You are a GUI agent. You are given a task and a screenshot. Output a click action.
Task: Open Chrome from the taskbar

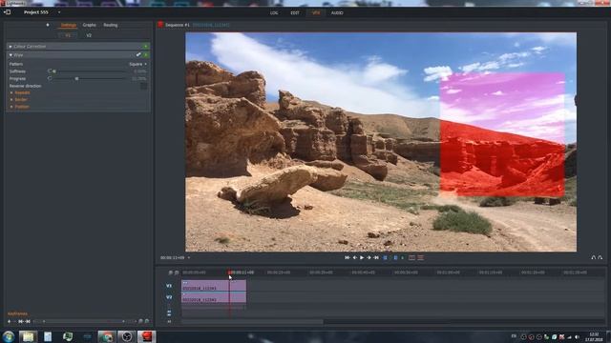(x=106, y=336)
